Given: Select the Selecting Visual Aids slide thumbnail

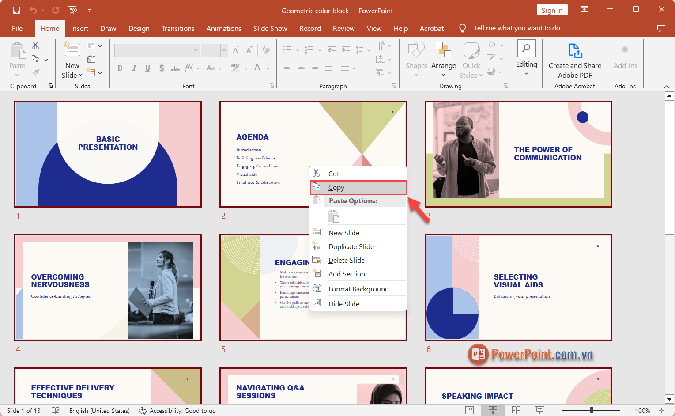Looking at the screenshot, I should [x=518, y=287].
